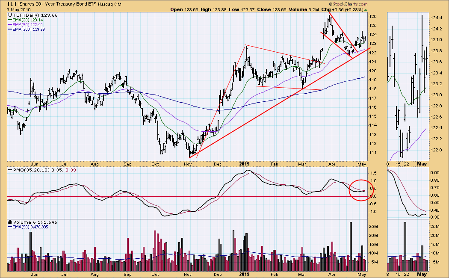
Task: Click the 115 price axis label
Action: [x=373, y=116]
